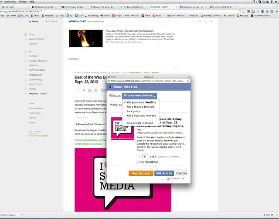Choose On a Page you manage from the menu

(141, 116)
